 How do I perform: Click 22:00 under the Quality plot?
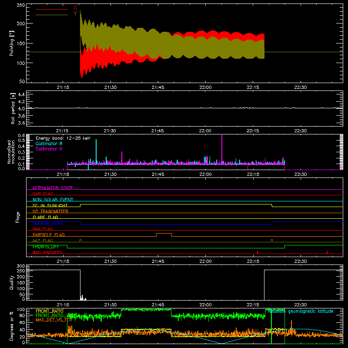pyautogui.click(x=205, y=305)
